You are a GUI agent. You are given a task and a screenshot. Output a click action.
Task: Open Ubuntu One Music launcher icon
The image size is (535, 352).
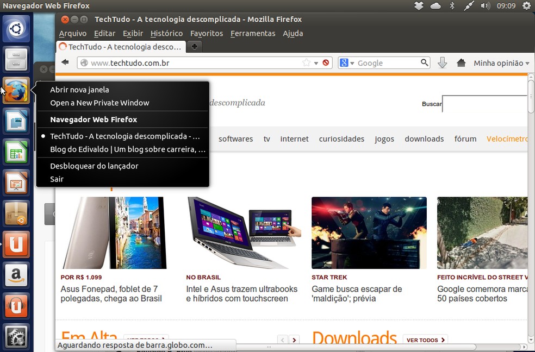tap(16, 306)
